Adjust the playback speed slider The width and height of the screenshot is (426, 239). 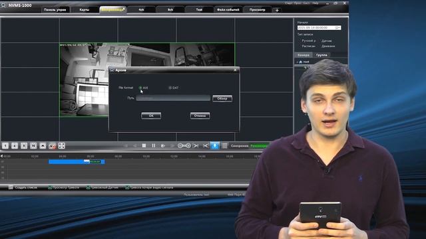[184, 146]
